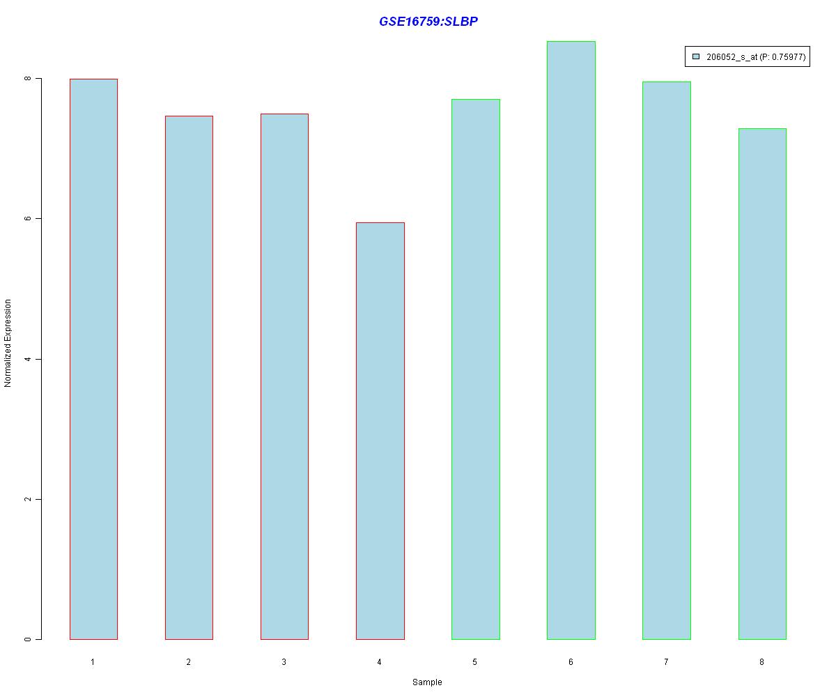This screenshot has width=836, height=697.
Task: Click the x-axis tick label 2
Action: 189,661
